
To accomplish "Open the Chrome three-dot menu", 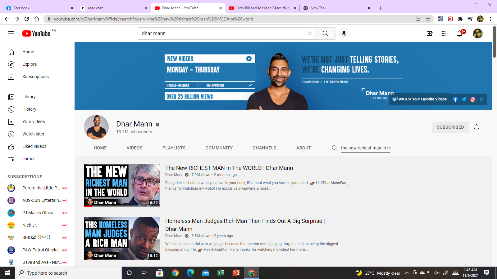I will tap(490, 19).
